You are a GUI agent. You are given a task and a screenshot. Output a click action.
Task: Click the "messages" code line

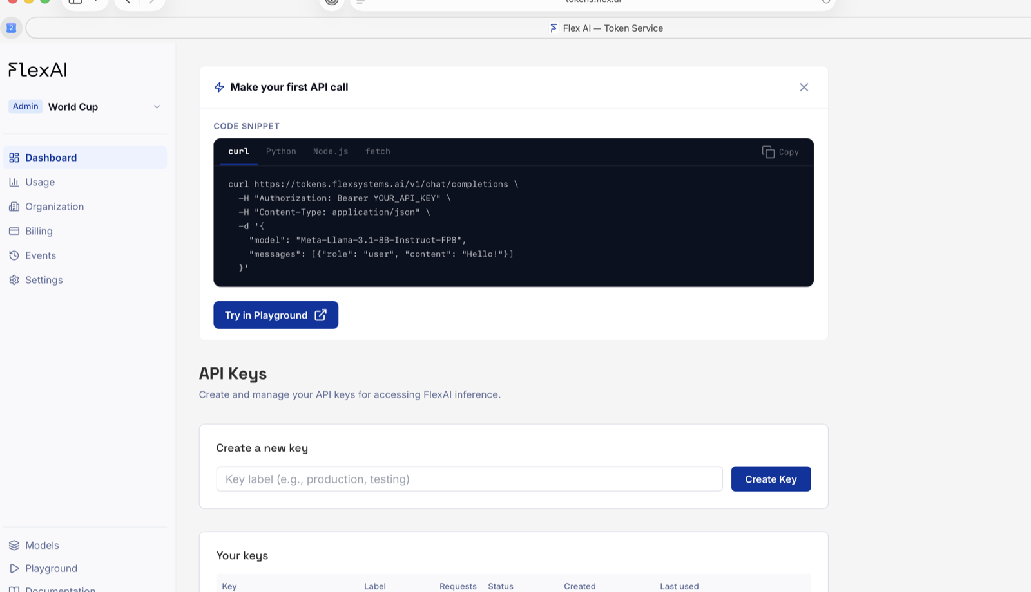pyautogui.click(x=381, y=254)
